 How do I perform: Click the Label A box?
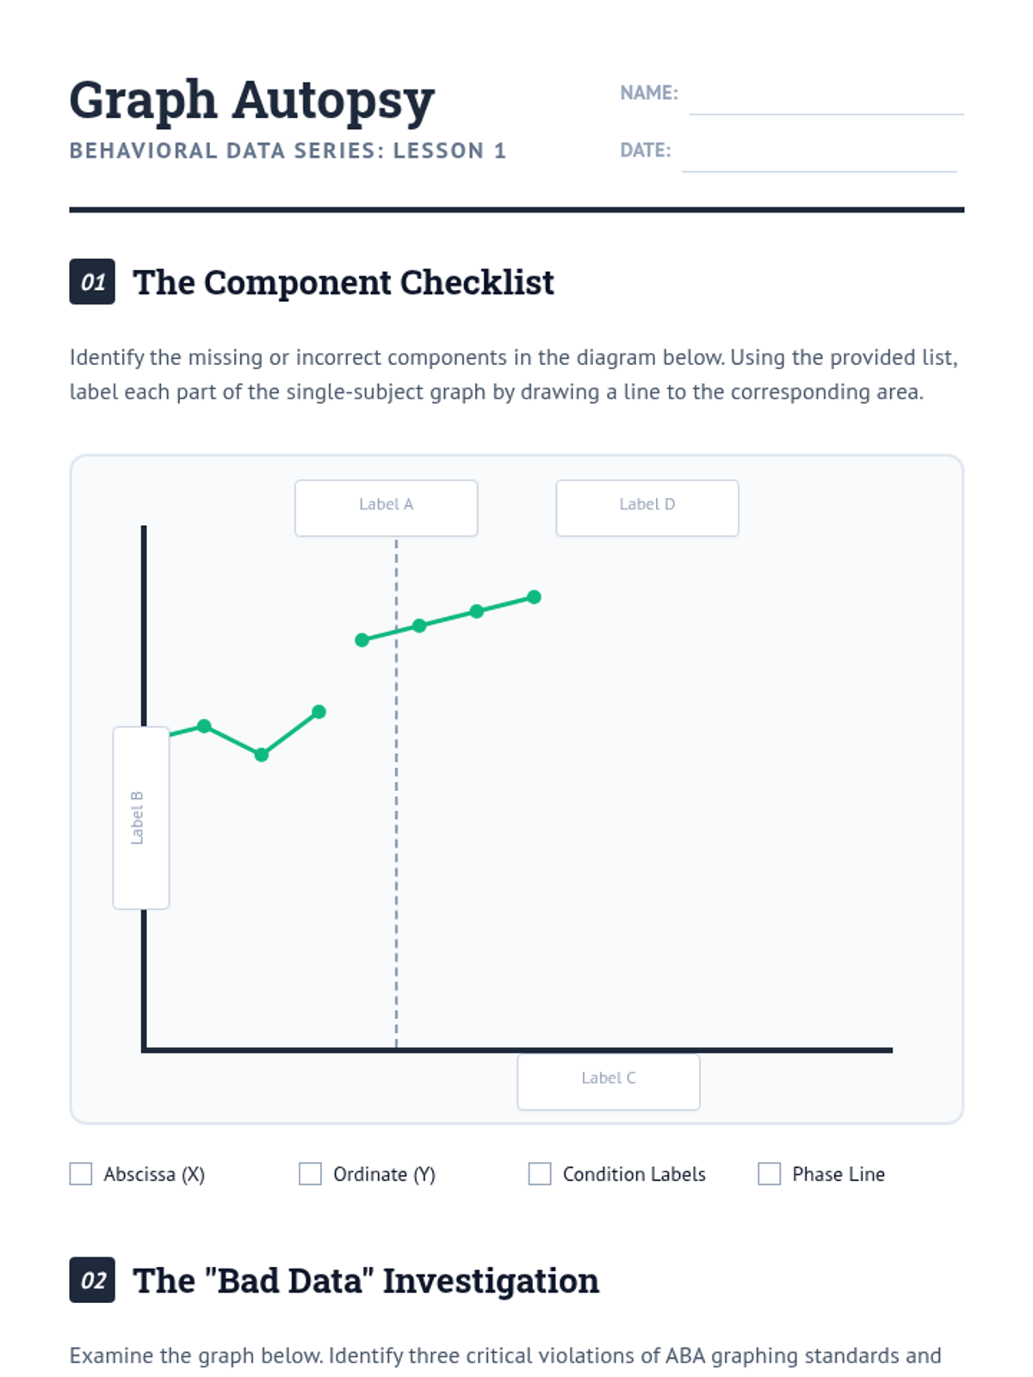click(387, 508)
